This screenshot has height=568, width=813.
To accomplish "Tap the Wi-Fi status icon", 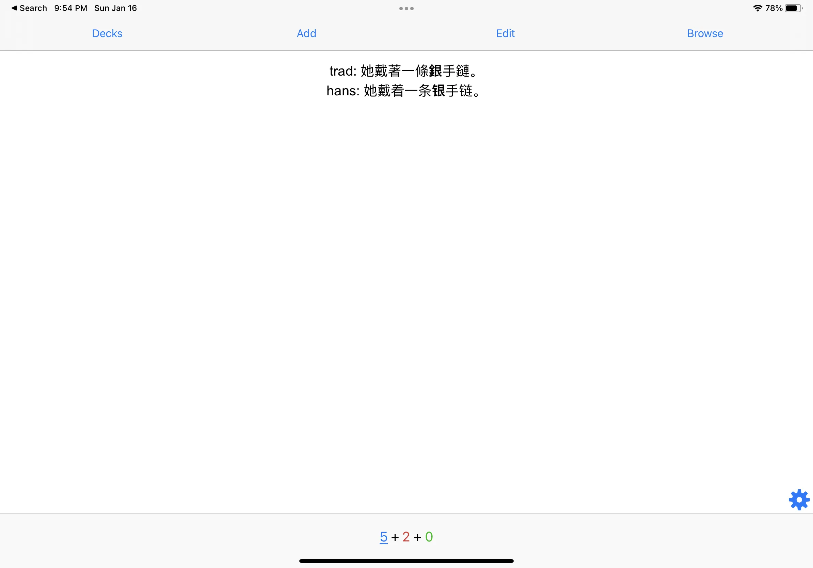I will click(757, 8).
